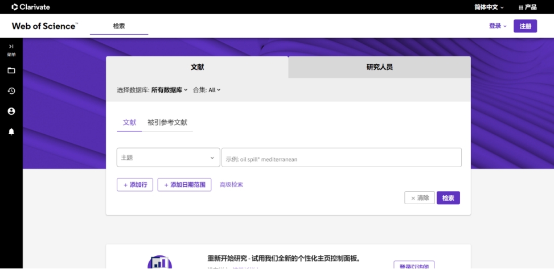The image size is (554, 269).
Task: Open notifications bell icon
Action: pyautogui.click(x=11, y=132)
